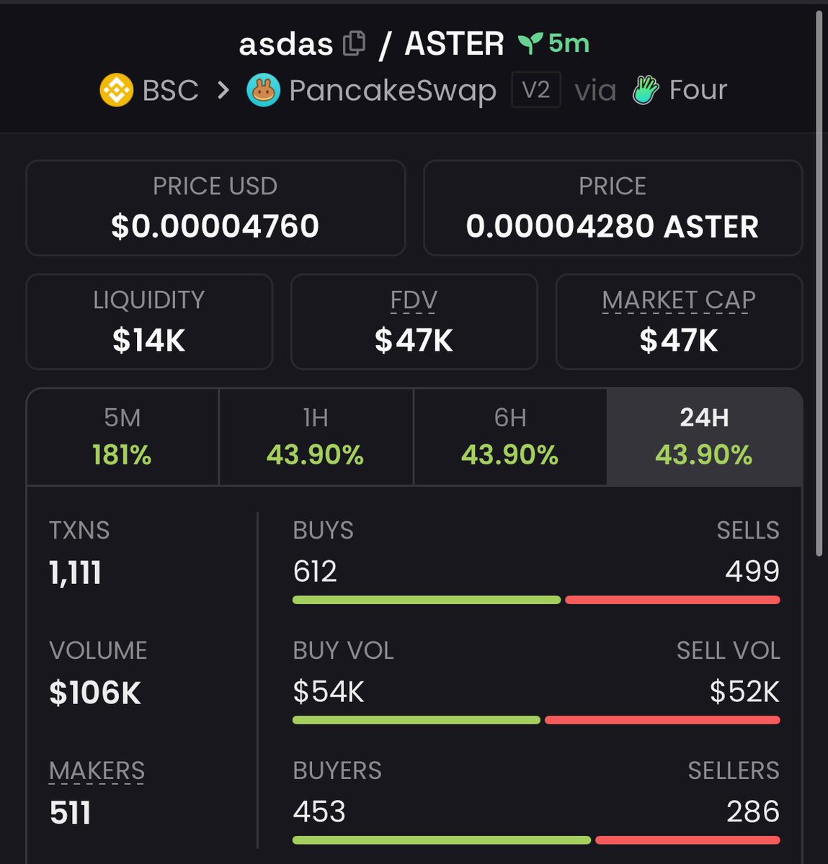Select the 1H timeframe tab
Screen dimensions: 828x864
tap(316, 437)
